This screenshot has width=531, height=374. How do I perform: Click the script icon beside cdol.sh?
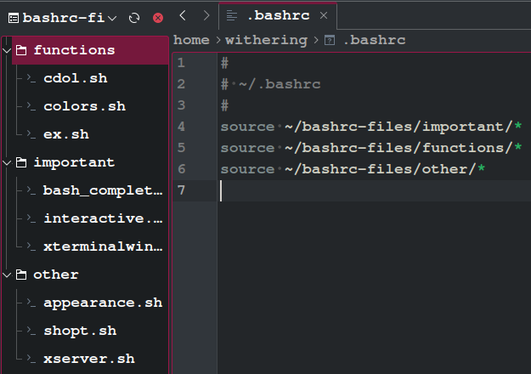31,78
